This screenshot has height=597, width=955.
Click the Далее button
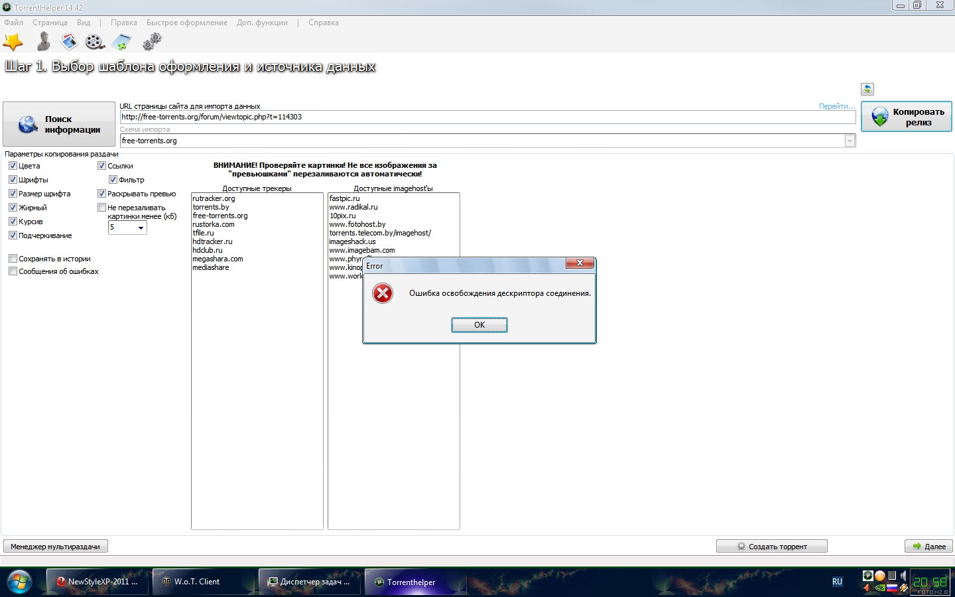tap(928, 546)
